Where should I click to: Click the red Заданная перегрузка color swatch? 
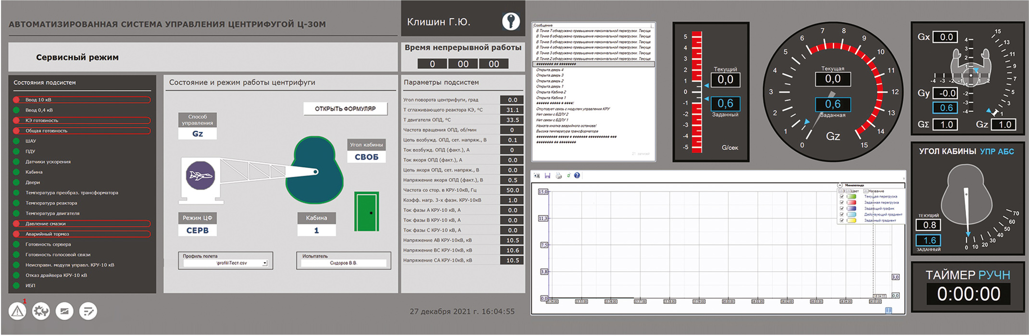852,203
